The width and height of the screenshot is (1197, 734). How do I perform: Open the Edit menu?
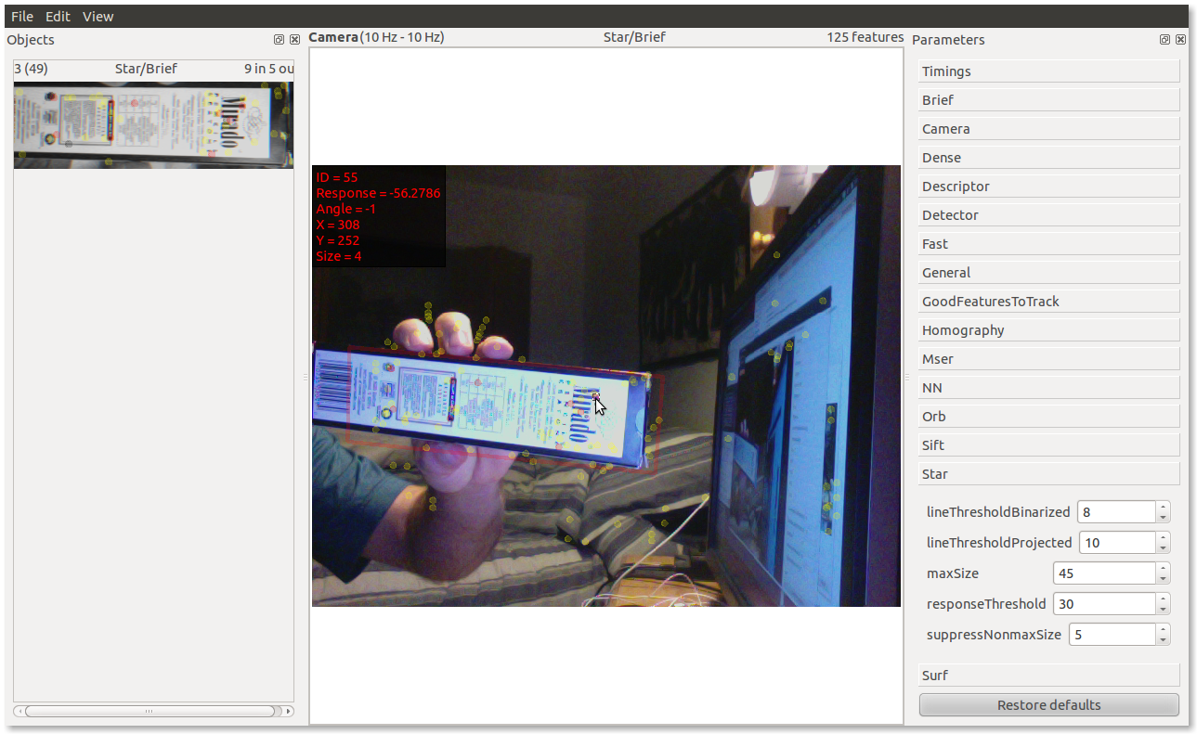point(58,17)
